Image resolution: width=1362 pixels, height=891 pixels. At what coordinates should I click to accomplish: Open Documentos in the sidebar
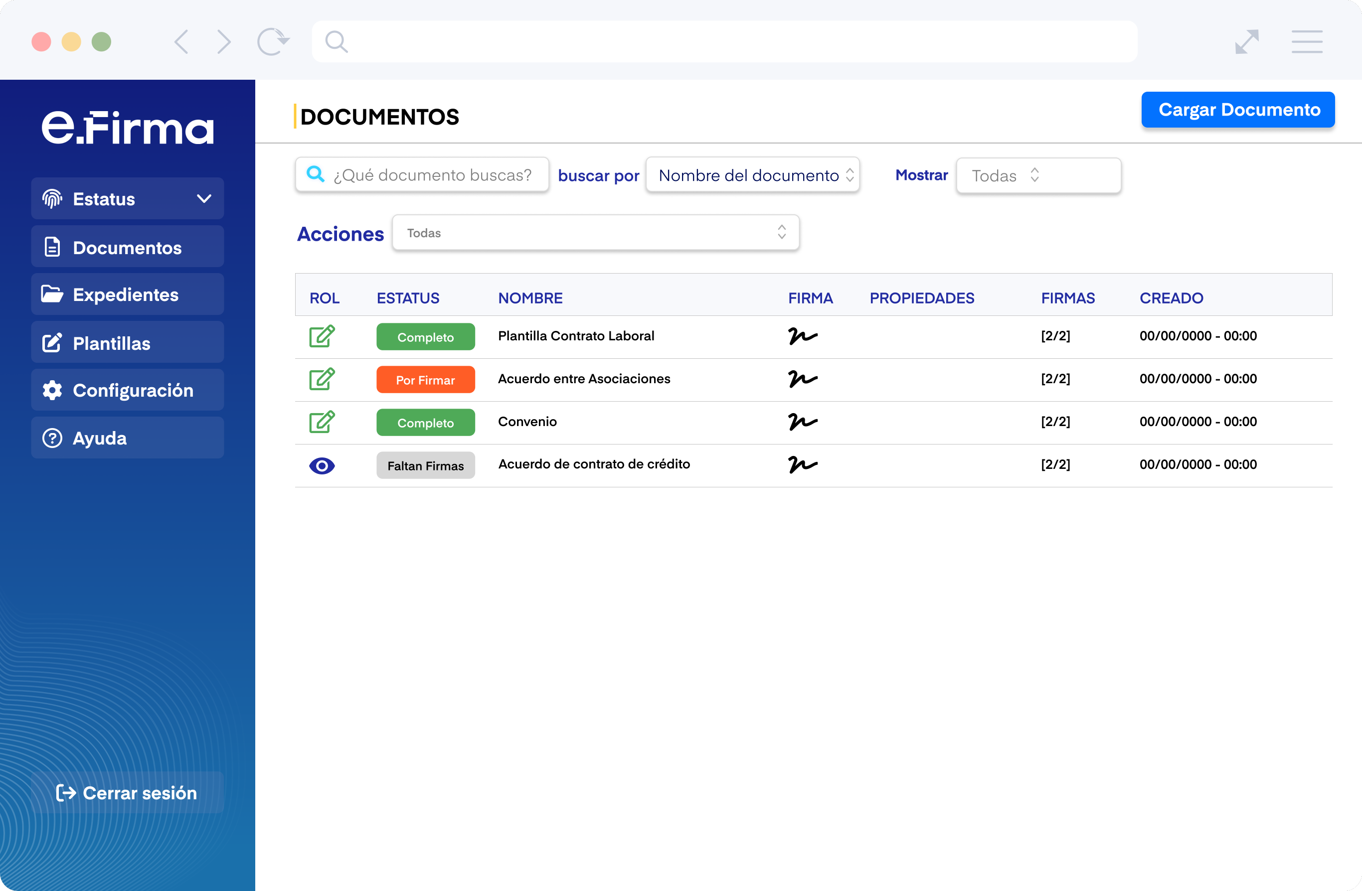[128, 247]
